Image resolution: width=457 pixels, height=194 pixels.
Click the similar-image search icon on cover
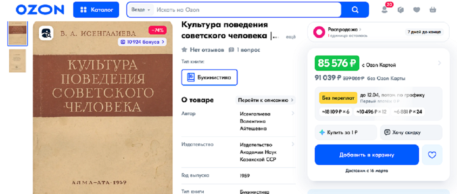click(46, 34)
